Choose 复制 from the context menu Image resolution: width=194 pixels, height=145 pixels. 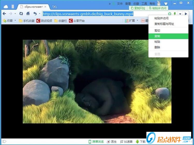[x=168, y=36]
